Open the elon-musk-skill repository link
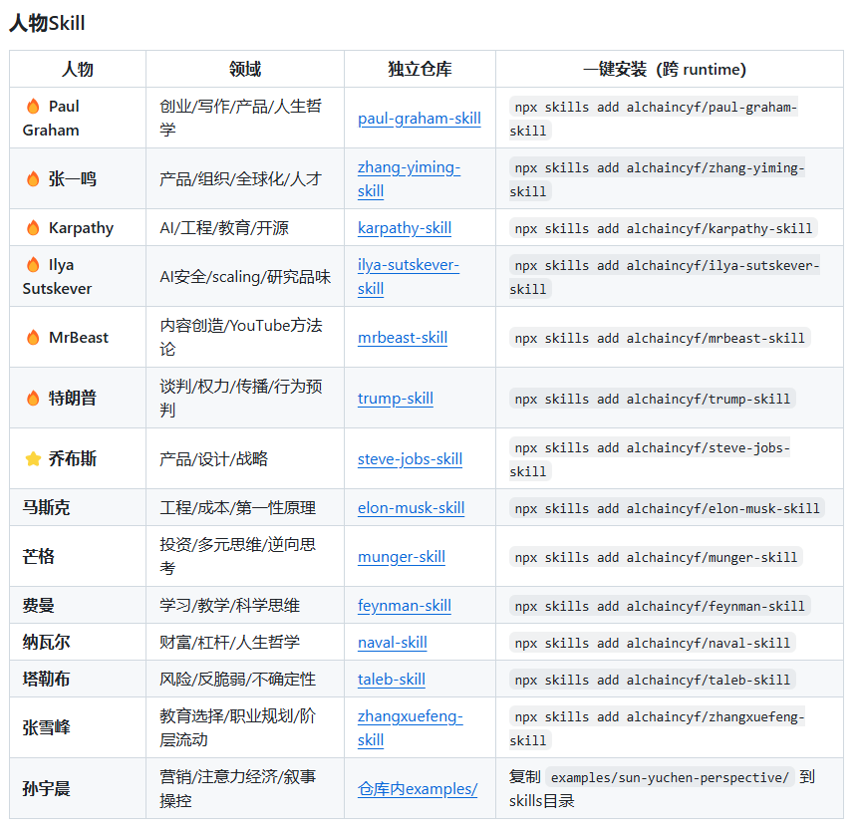Image resolution: width=860 pixels, height=831 pixels. [411, 508]
